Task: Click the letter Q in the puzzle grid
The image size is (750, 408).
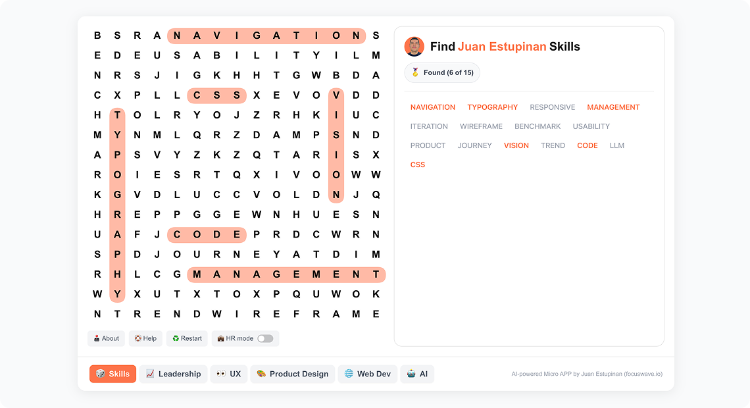Action: pyautogui.click(x=196, y=135)
